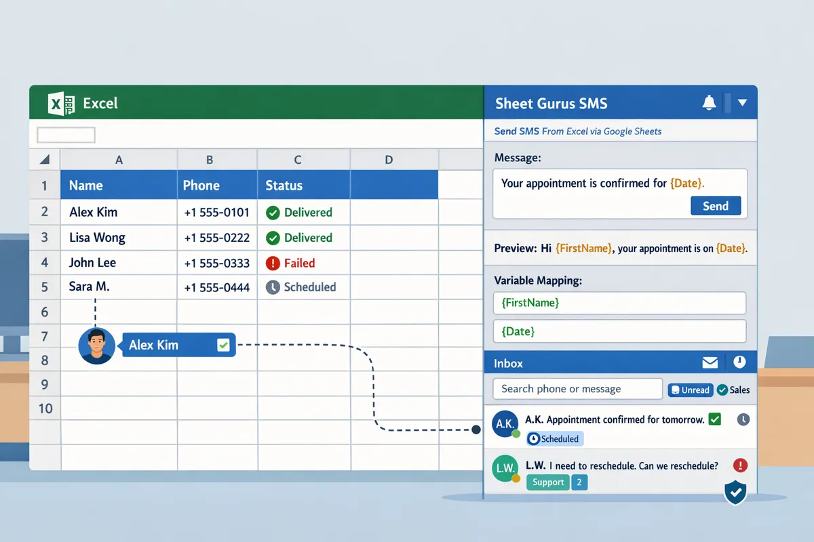
Task: Click the blue shield check icon
Action: tap(735, 493)
